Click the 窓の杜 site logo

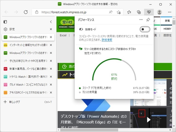click(67, 24)
